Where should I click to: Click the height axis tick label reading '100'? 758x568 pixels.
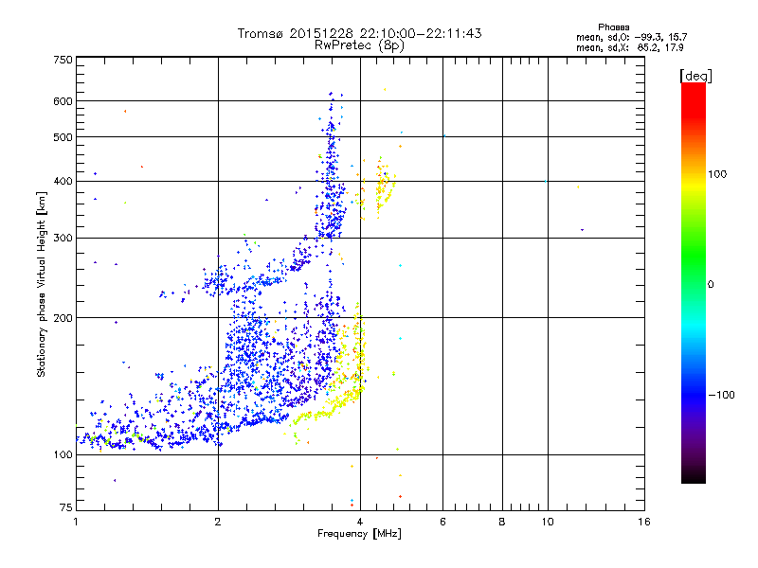[x=63, y=455]
